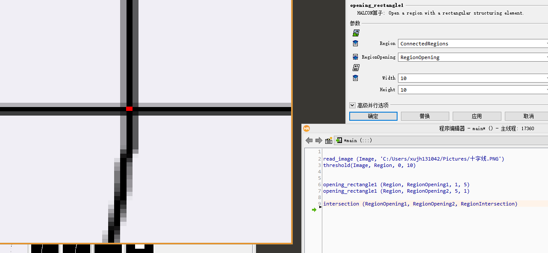Viewport: 548px width, 253px height.
Task: Select the threshold code line
Action: 369,165
